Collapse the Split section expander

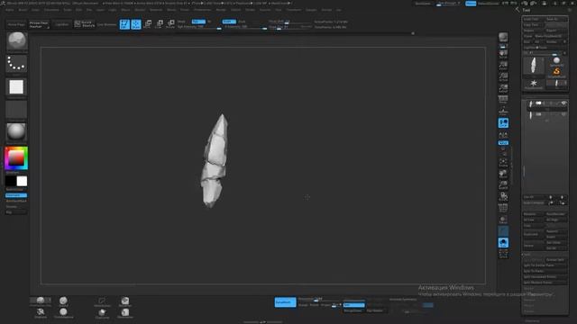(527, 254)
